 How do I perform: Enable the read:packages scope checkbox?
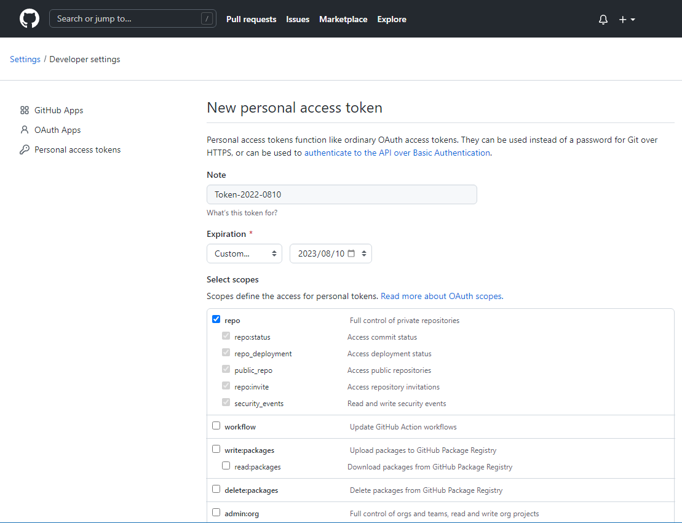tap(226, 466)
